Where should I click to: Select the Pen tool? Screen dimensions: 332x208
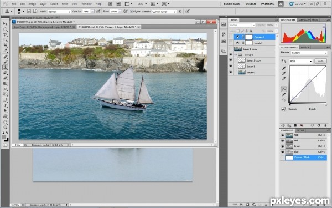tap(5, 100)
